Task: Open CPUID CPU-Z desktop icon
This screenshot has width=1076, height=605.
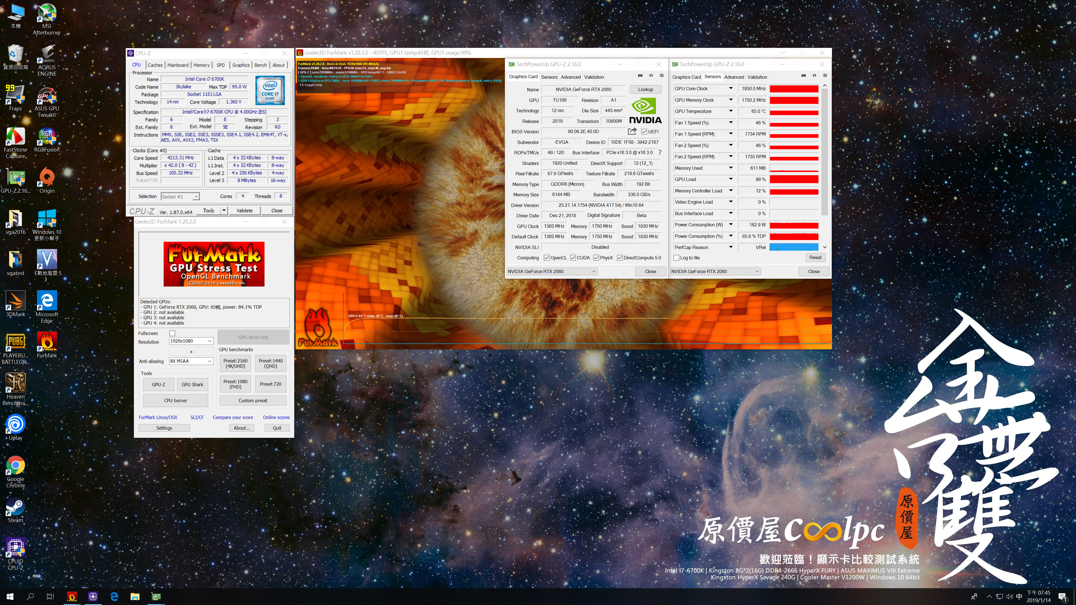Action: (15, 554)
